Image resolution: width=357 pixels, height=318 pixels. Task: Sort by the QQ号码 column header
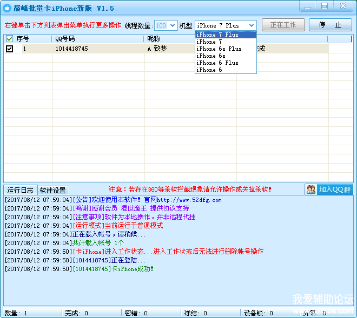98,39
